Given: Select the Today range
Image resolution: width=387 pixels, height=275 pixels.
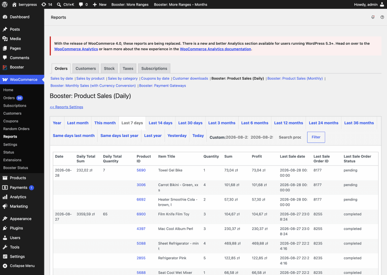Looking at the screenshot, I should coord(198,136).
